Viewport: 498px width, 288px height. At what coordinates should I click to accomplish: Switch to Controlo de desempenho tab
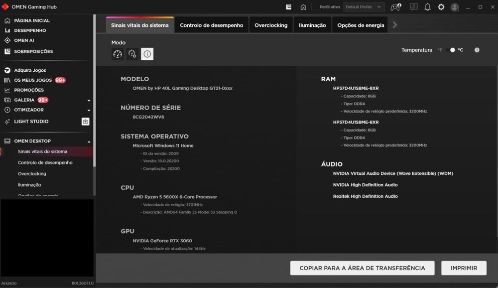point(212,25)
